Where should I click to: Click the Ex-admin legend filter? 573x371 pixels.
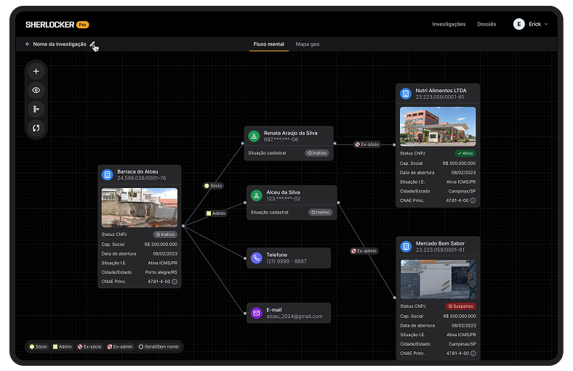120,347
